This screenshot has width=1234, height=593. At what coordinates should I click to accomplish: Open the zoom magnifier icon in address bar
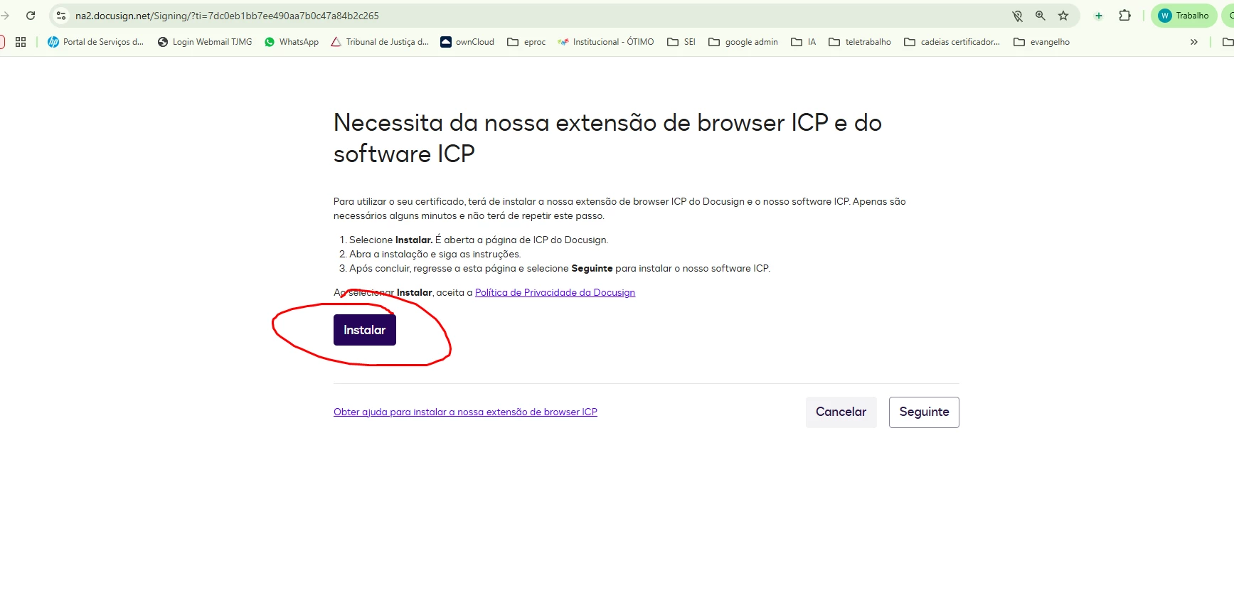1041,16
